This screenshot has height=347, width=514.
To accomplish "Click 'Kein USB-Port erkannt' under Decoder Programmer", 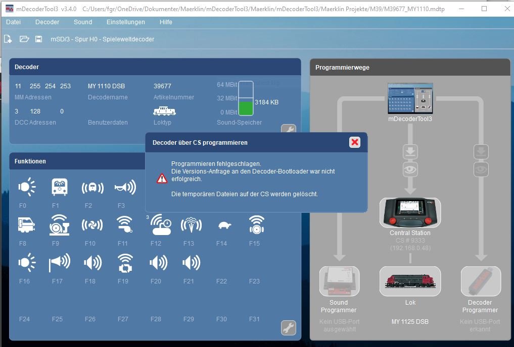I will coord(480,325).
